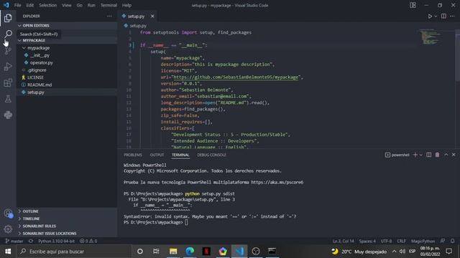Switch to the Output tab
460x258 pixels.
(157, 155)
